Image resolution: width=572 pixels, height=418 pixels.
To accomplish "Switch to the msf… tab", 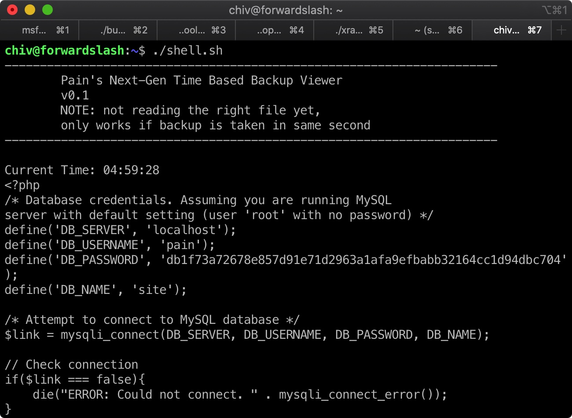I will [40, 30].
